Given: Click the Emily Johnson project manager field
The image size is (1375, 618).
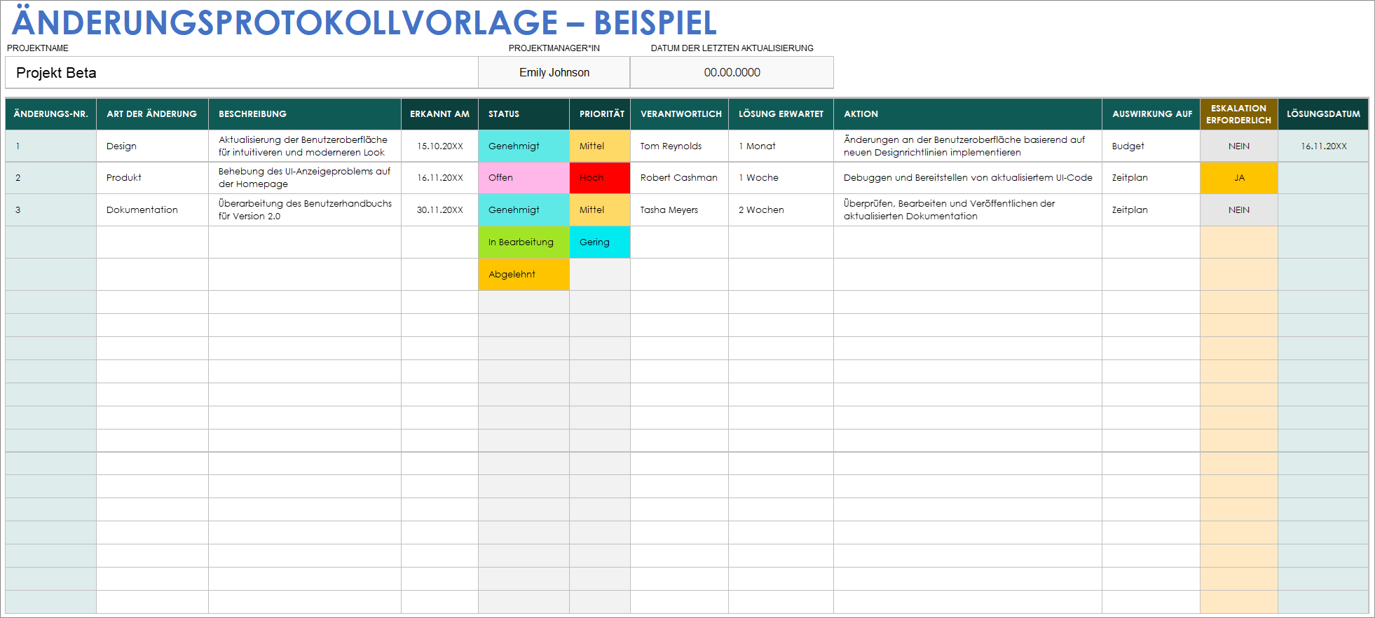Looking at the screenshot, I should click(554, 73).
